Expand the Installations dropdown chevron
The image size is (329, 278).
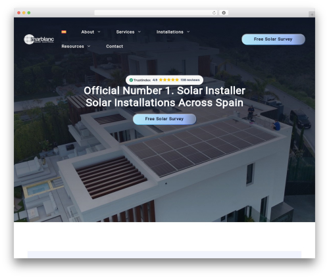(x=188, y=32)
